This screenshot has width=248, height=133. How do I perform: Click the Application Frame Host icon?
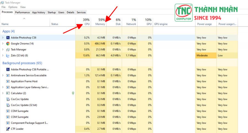pos(8,81)
